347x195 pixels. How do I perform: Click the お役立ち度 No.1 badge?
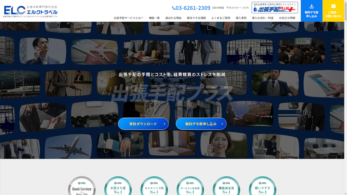(118, 186)
